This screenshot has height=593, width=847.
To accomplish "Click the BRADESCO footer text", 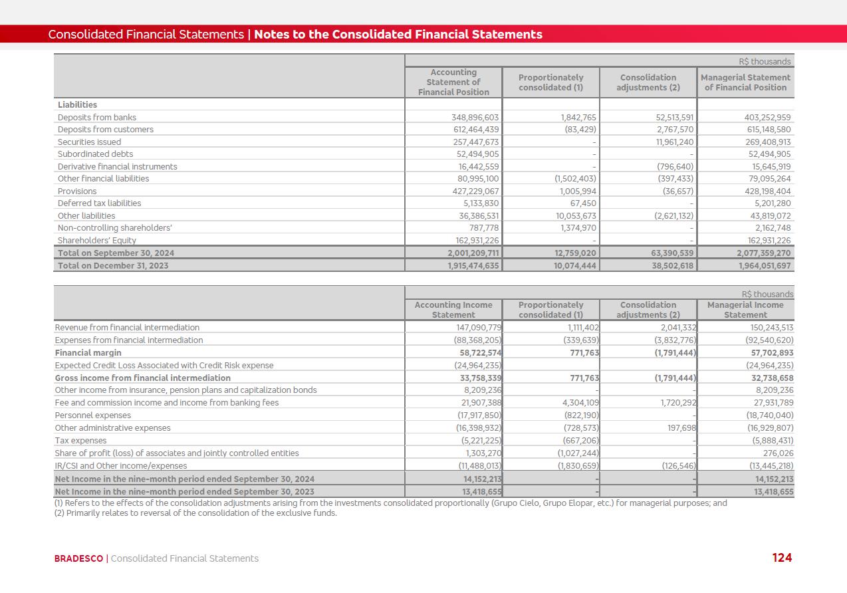I will 78,558.
